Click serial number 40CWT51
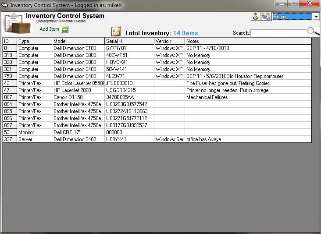 129,55
